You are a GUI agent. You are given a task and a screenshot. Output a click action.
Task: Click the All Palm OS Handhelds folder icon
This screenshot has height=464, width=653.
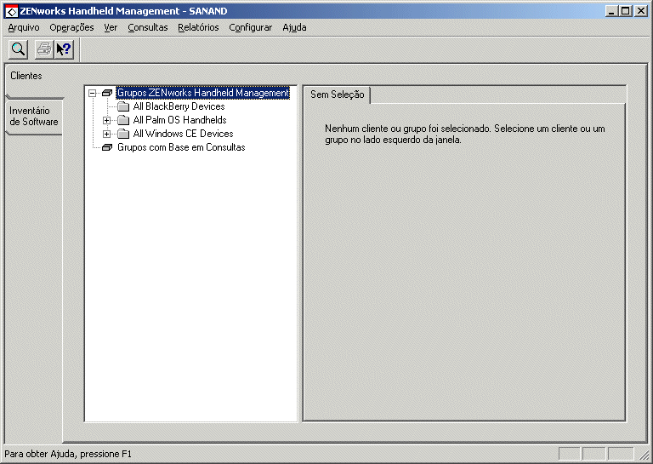(123, 120)
